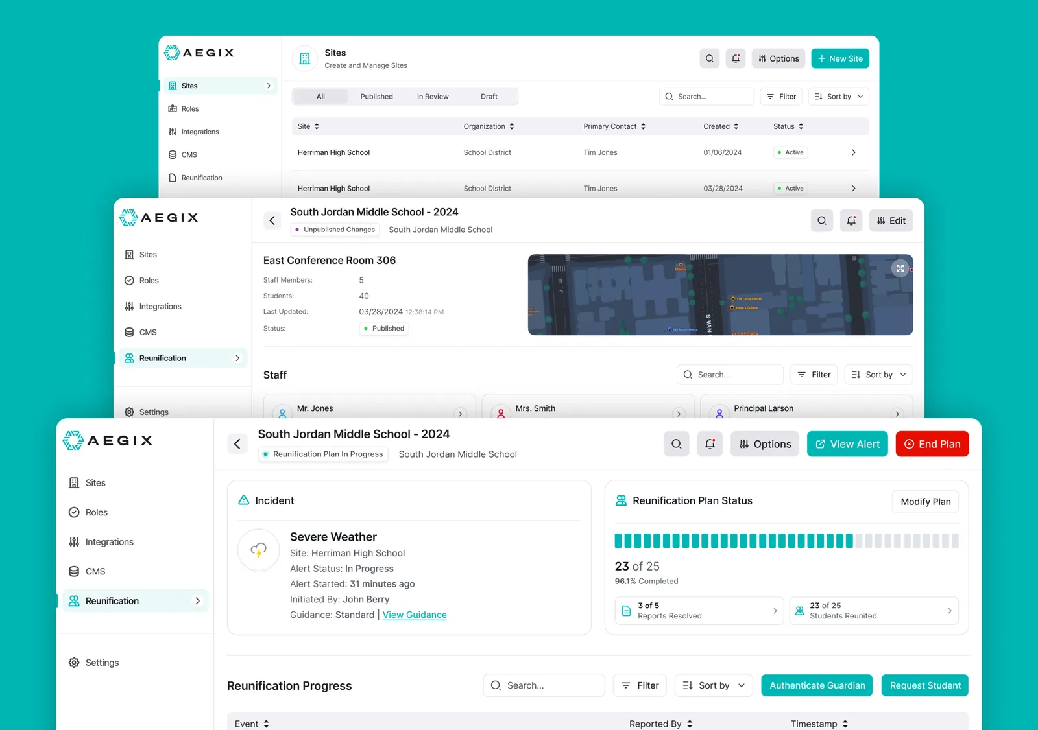This screenshot has height=730, width=1038.
Task: Open Filter in Sites window
Action: [x=781, y=97]
